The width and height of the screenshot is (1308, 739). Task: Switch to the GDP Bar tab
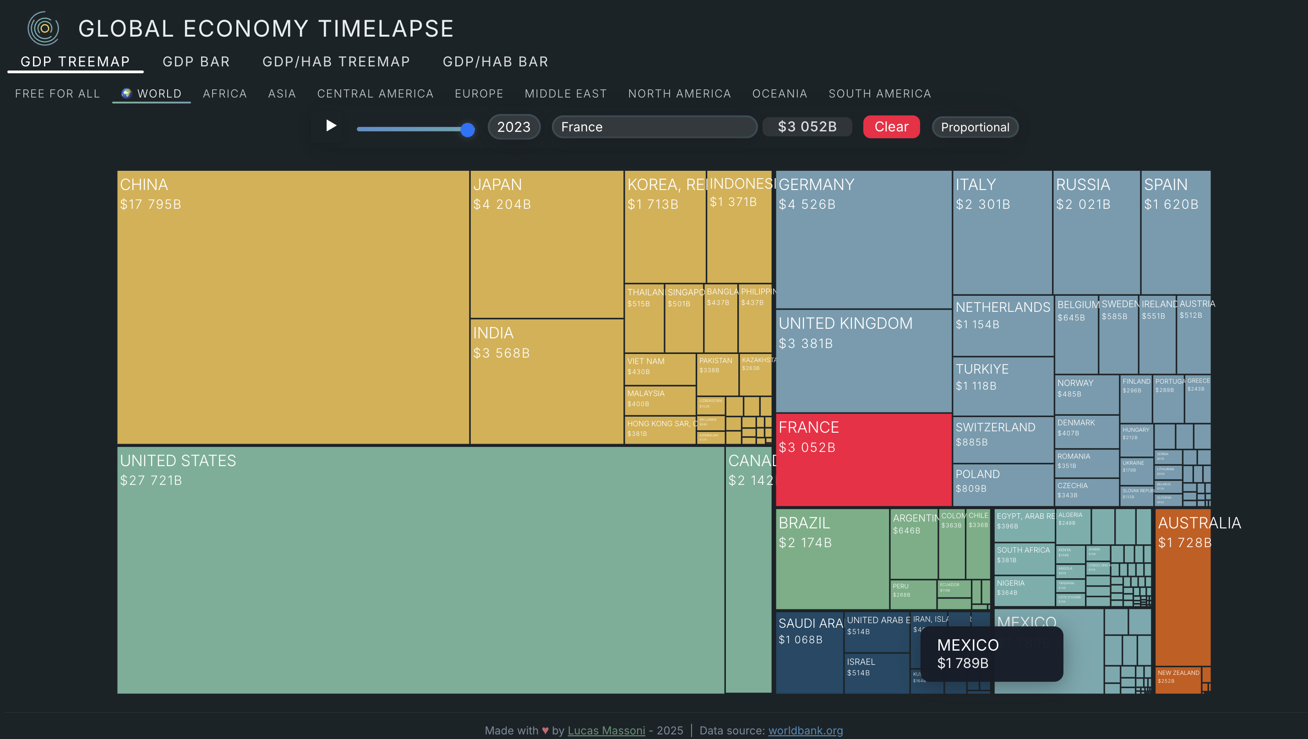(x=196, y=62)
